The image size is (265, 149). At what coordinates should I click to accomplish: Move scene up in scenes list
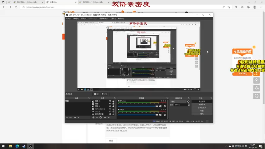(x=75, y=117)
